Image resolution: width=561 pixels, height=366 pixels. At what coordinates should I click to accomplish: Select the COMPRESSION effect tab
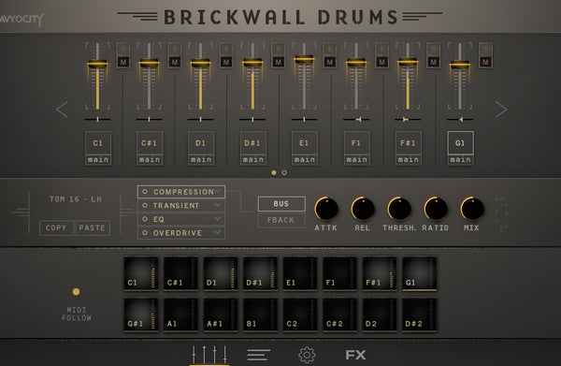181,192
